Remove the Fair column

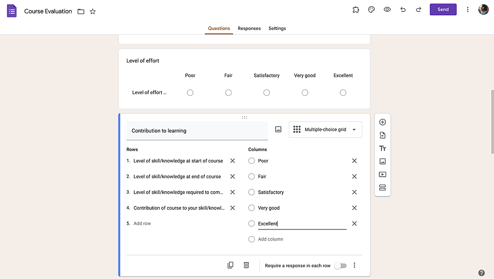coord(354,177)
